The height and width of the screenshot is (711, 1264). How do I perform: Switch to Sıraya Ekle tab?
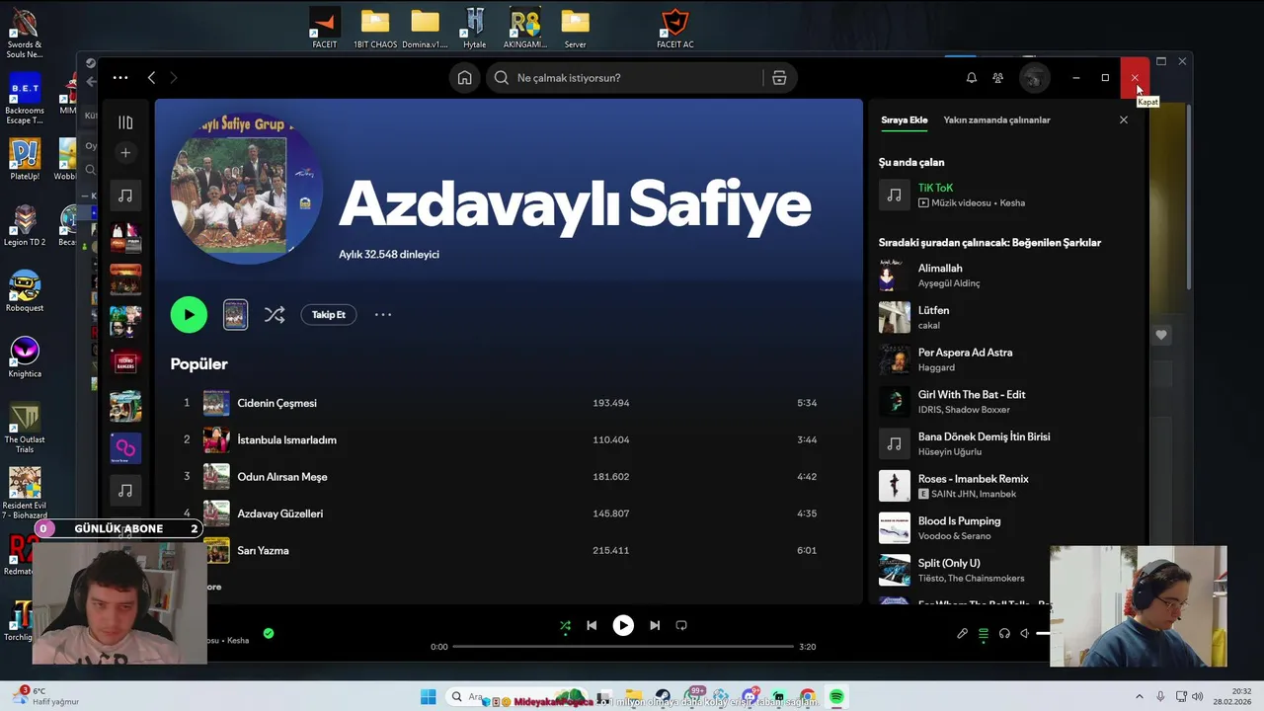pos(905,119)
